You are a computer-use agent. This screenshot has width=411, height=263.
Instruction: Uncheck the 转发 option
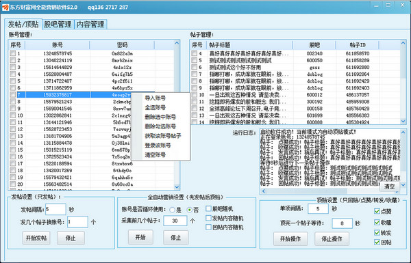coord(377,232)
